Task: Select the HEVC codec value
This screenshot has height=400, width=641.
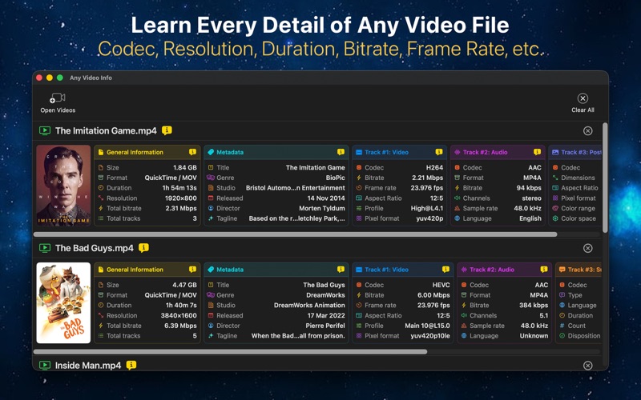Action: pos(441,285)
